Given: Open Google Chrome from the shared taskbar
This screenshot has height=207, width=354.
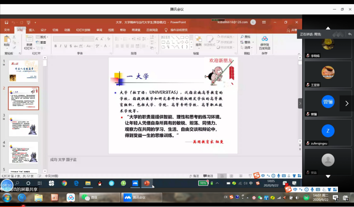Looking at the screenshot, I should [64, 183].
